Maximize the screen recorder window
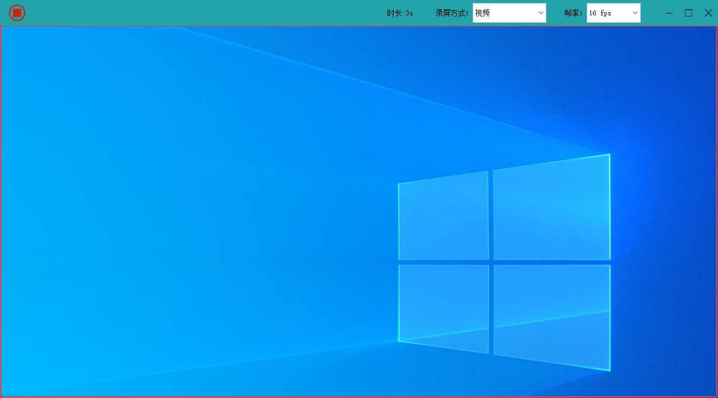 [x=689, y=13]
